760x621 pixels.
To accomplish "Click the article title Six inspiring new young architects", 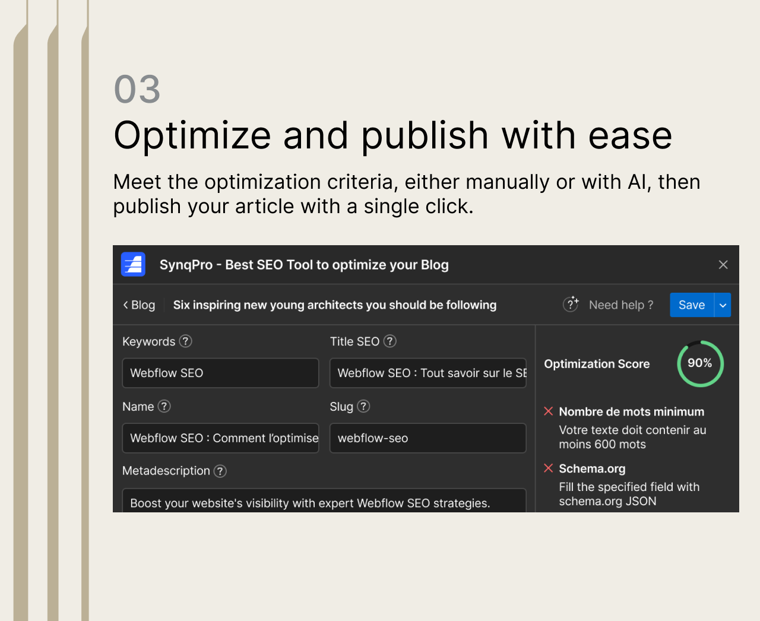I will [x=335, y=305].
